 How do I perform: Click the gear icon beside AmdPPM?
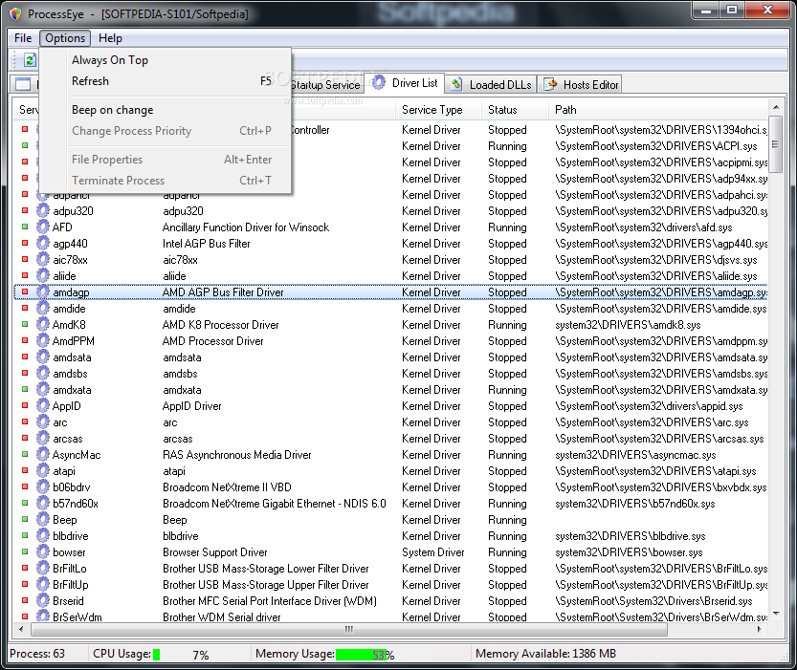[x=43, y=340]
